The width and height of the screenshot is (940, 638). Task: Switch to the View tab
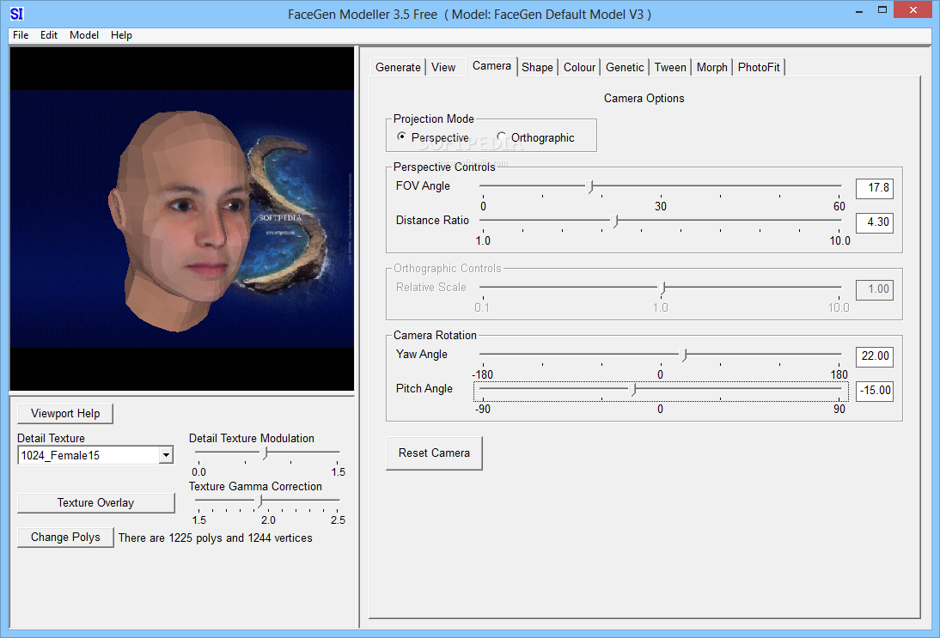pos(443,67)
